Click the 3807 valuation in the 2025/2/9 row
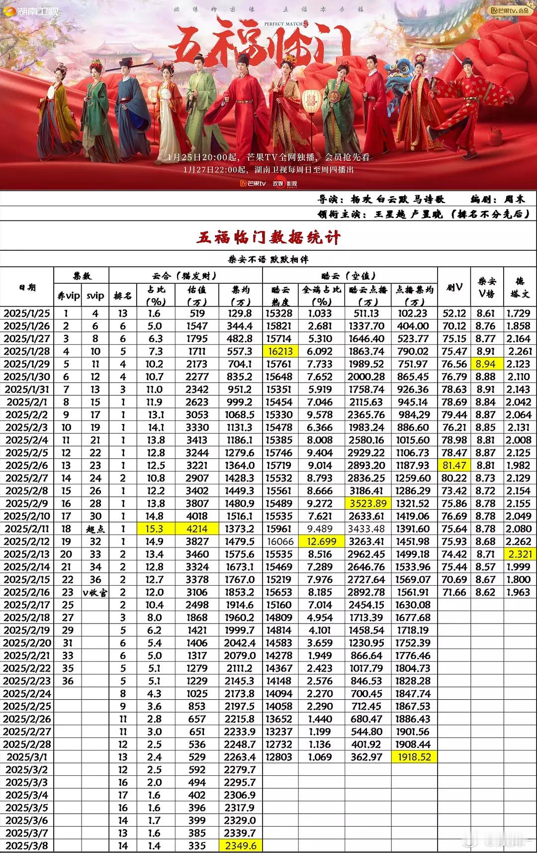The image size is (537, 853). click(x=197, y=503)
